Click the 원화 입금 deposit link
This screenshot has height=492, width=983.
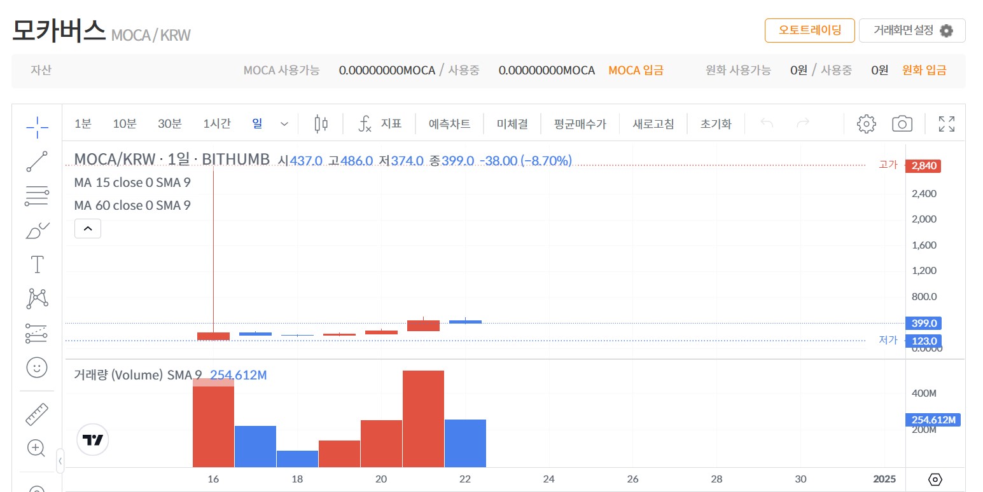pyautogui.click(x=924, y=71)
